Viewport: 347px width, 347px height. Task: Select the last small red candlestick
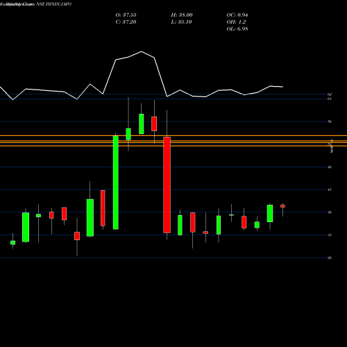282,206
